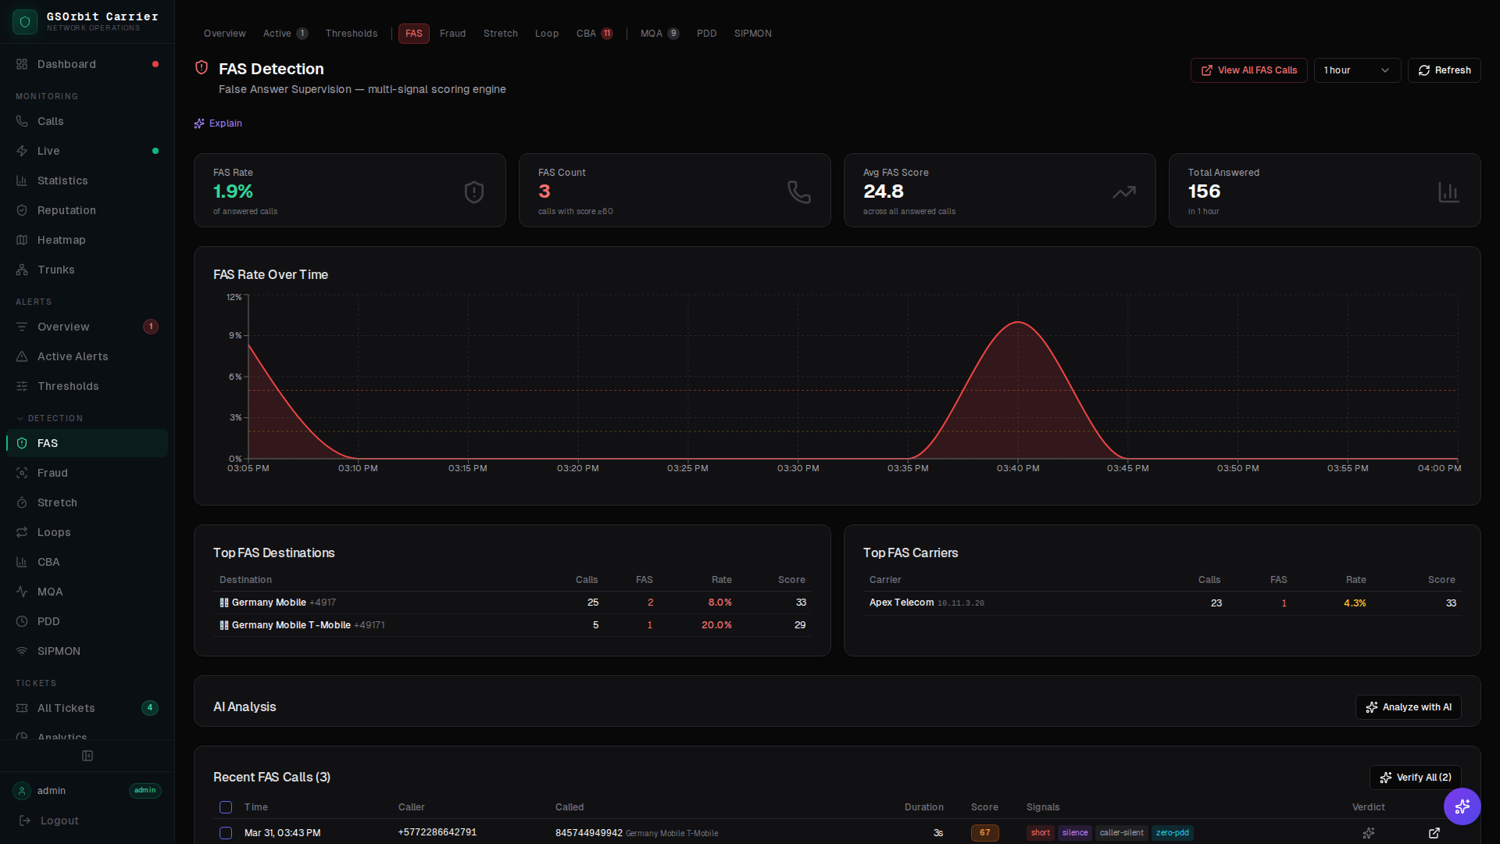The height and width of the screenshot is (844, 1500).
Task: Expand the admin user badge menu
Action: (145, 791)
